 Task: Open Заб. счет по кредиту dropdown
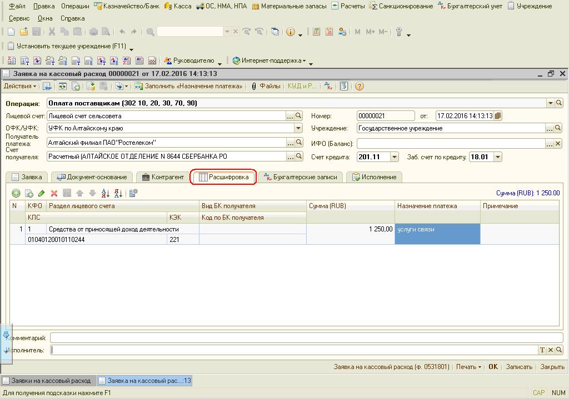498,157
